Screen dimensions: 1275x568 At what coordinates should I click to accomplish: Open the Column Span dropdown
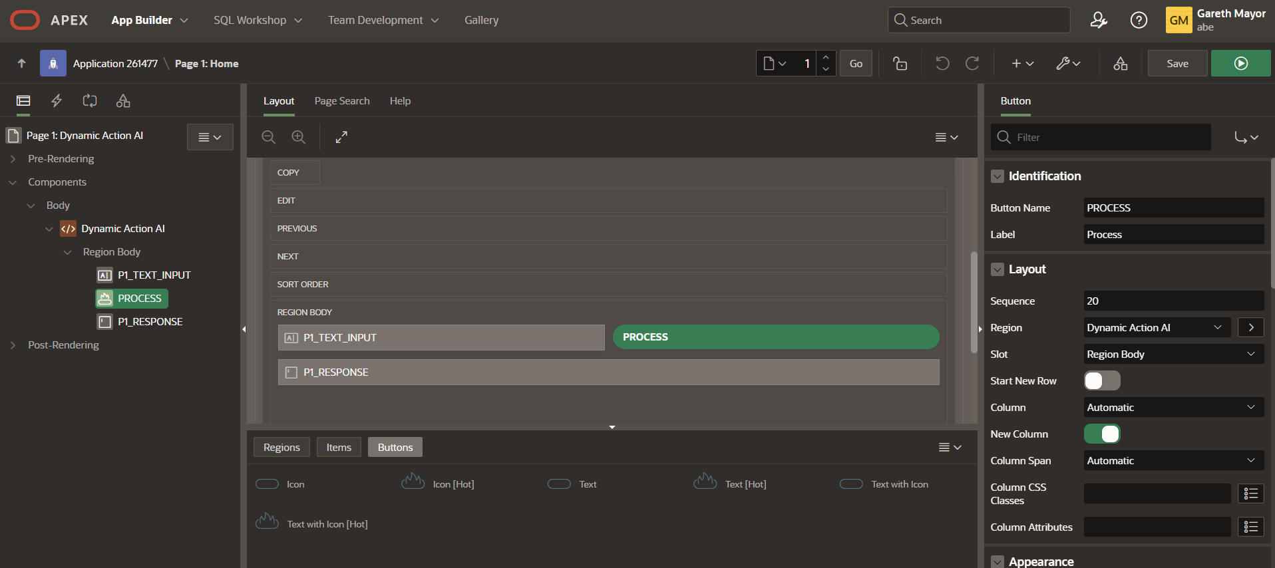coord(1174,460)
